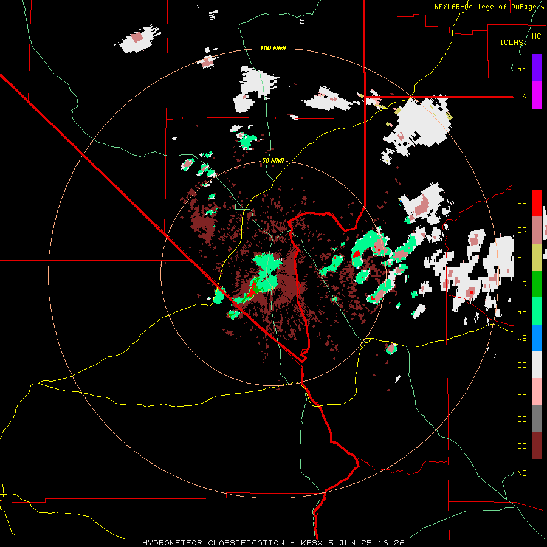Click the 'WS' legend label

[521, 339]
